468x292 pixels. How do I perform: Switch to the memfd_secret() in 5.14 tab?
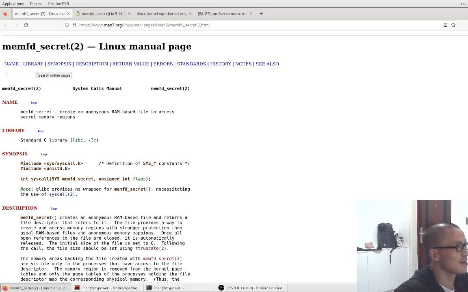point(102,13)
